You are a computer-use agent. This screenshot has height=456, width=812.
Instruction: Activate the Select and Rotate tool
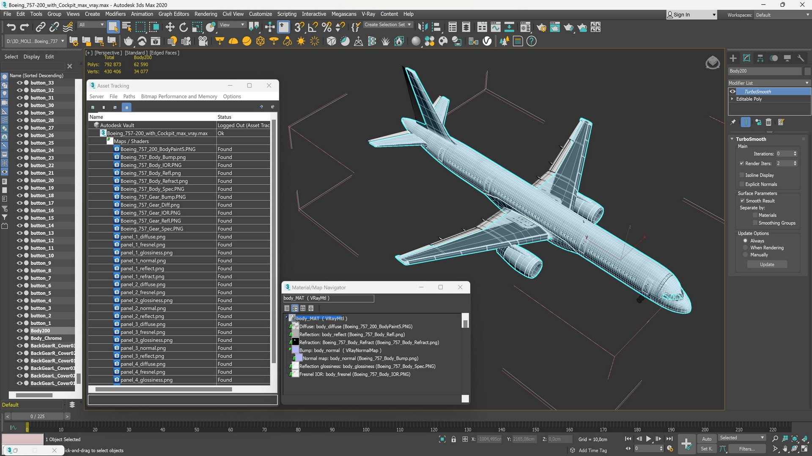[183, 27]
